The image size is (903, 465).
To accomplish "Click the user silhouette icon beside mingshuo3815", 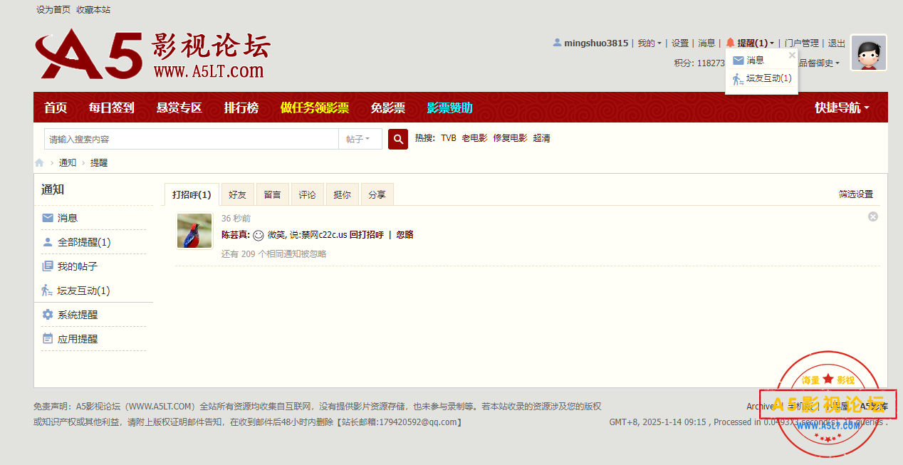I will point(557,43).
